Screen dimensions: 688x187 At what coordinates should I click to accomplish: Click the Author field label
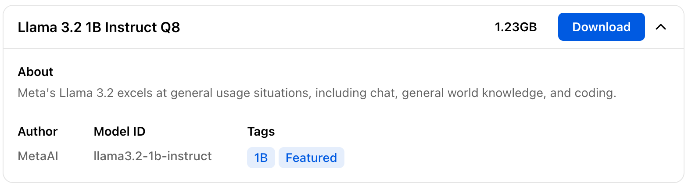[38, 131]
